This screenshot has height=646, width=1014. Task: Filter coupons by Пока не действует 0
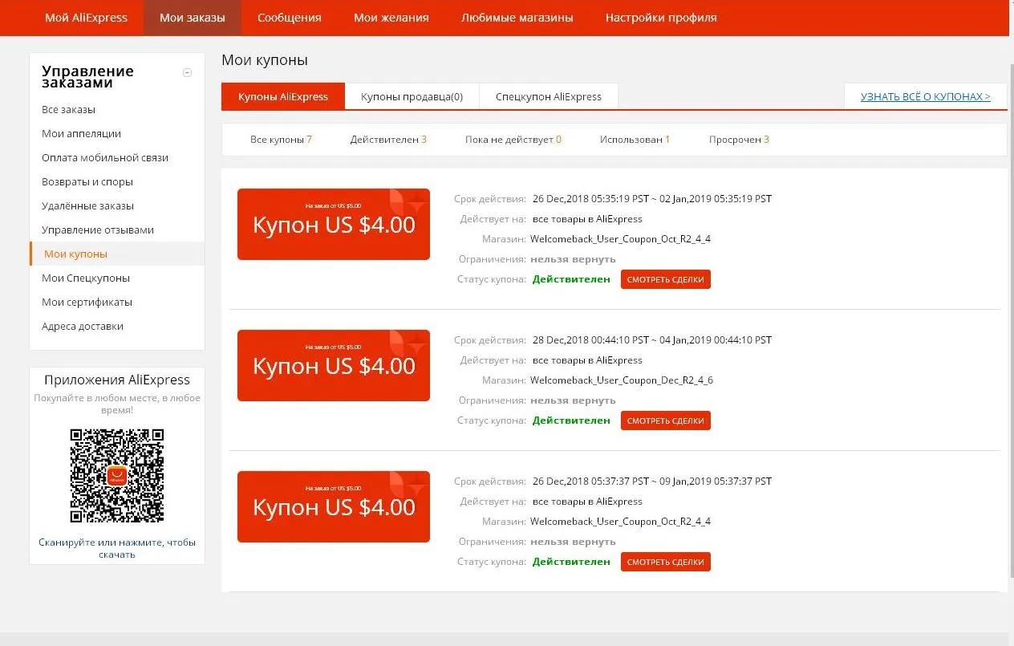pos(513,140)
